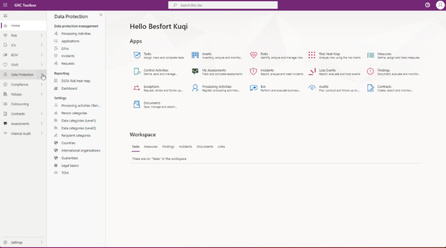Switch to the Measures workspace tab

[x=151, y=147]
